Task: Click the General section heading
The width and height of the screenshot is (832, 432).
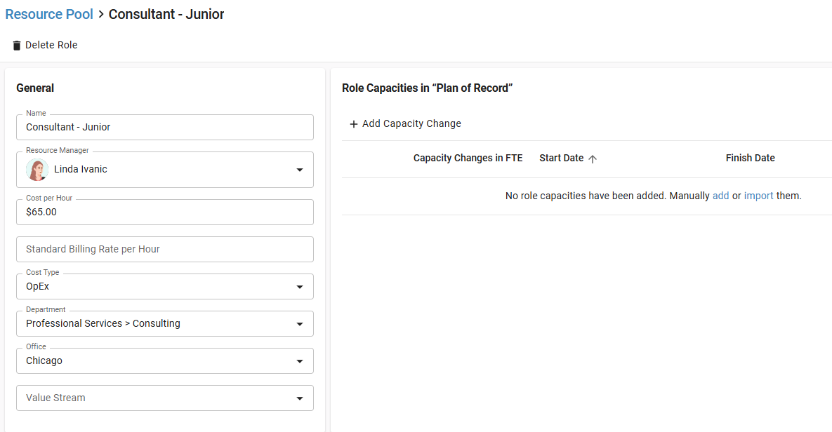Action: point(35,88)
